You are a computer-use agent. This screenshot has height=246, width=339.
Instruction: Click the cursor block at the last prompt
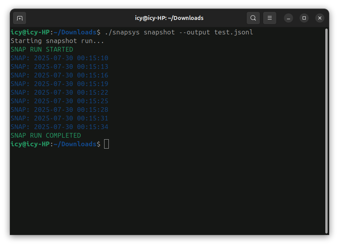click(x=106, y=144)
